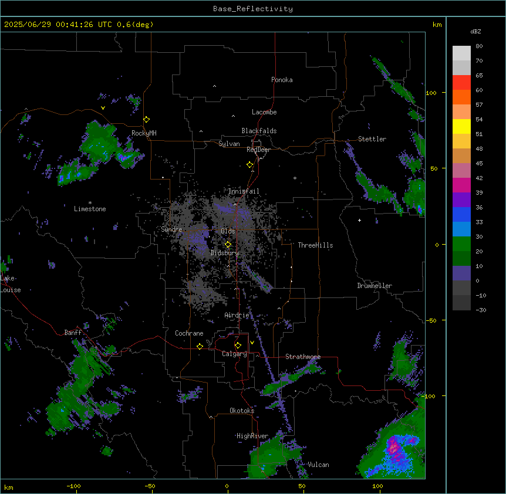Select the yellow v marker northwest of RockyMH
The width and height of the screenshot is (506, 494).
[x=103, y=108]
